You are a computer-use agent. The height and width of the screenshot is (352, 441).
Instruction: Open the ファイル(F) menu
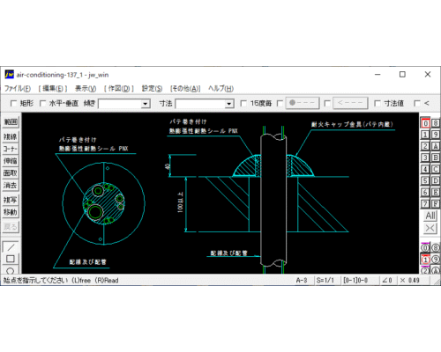coord(18,88)
